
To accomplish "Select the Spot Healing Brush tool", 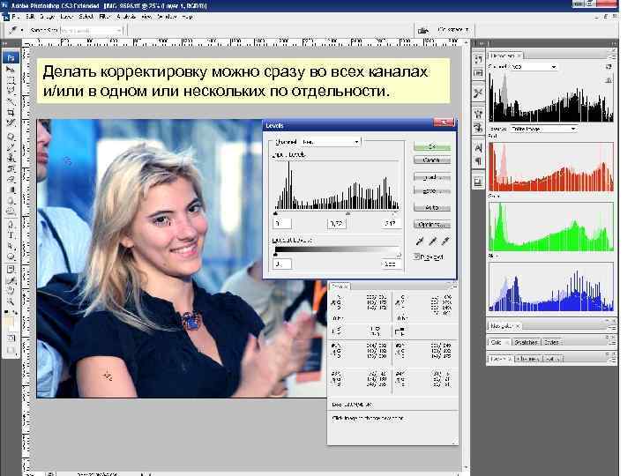I will click(11, 137).
